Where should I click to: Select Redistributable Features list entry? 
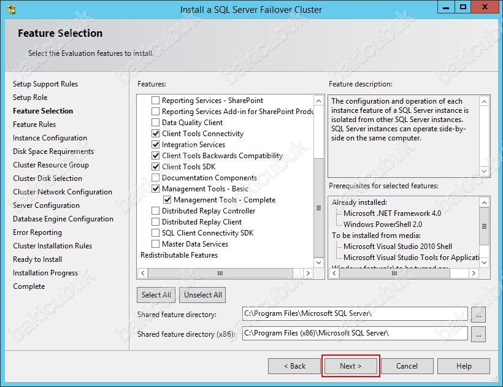tap(179, 255)
